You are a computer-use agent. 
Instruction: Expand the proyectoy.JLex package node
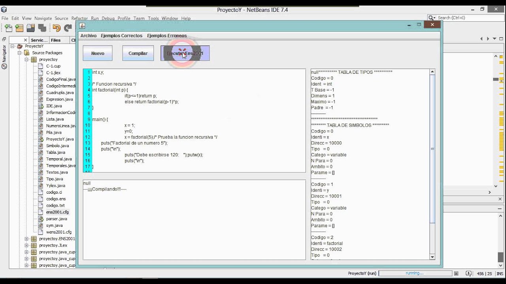pos(26,245)
